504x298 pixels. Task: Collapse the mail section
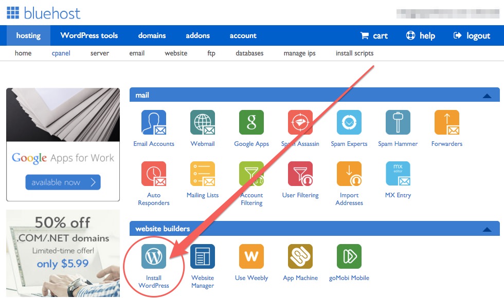(x=487, y=96)
